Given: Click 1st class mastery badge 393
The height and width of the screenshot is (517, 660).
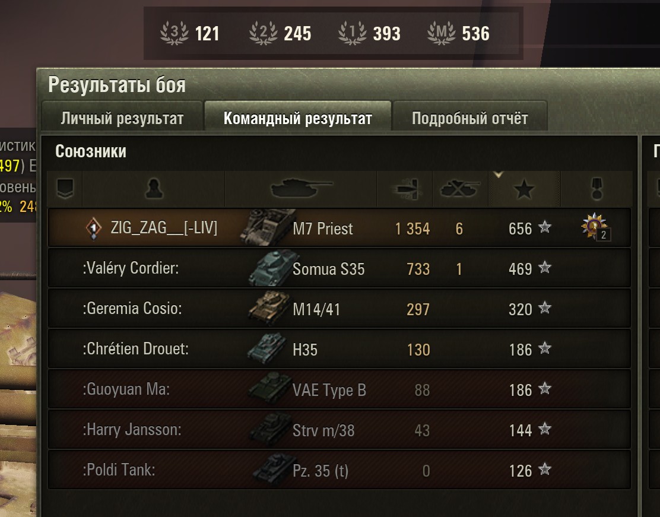Looking at the screenshot, I should [353, 33].
